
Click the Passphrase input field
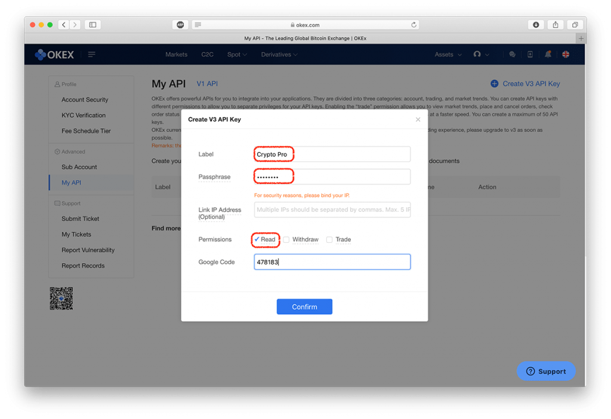[x=332, y=177]
